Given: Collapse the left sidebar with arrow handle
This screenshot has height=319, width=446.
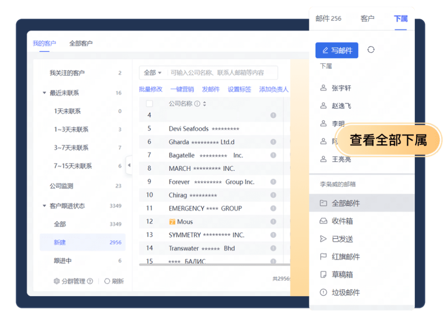Looking at the screenshot, I should [x=129, y=165].
